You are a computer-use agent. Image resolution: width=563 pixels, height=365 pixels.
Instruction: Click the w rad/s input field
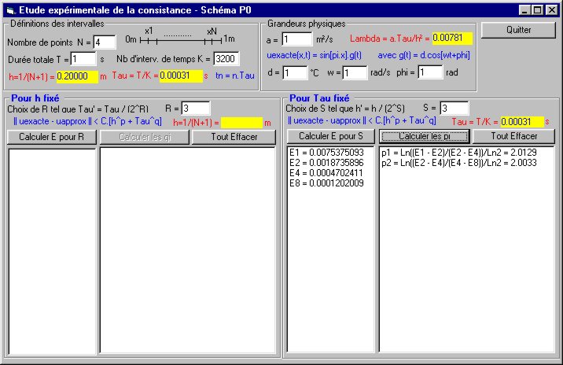coord(355,72)
